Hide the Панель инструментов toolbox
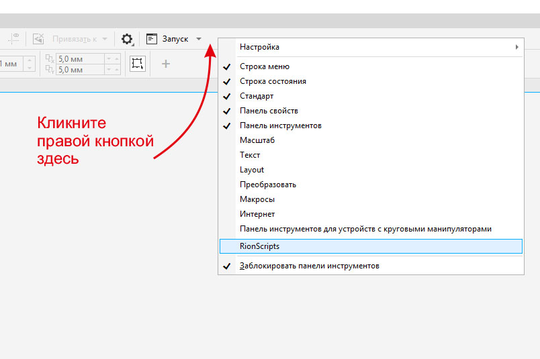Screen dimensions: 540x359 pos(371,125)
